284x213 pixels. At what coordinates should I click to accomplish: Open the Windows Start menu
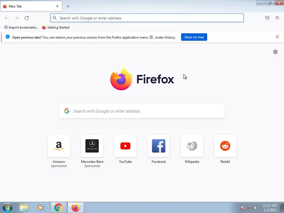click(7, 207)
